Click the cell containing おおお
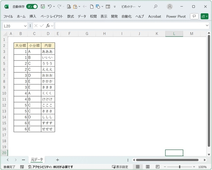 click(x=48, y=75)
